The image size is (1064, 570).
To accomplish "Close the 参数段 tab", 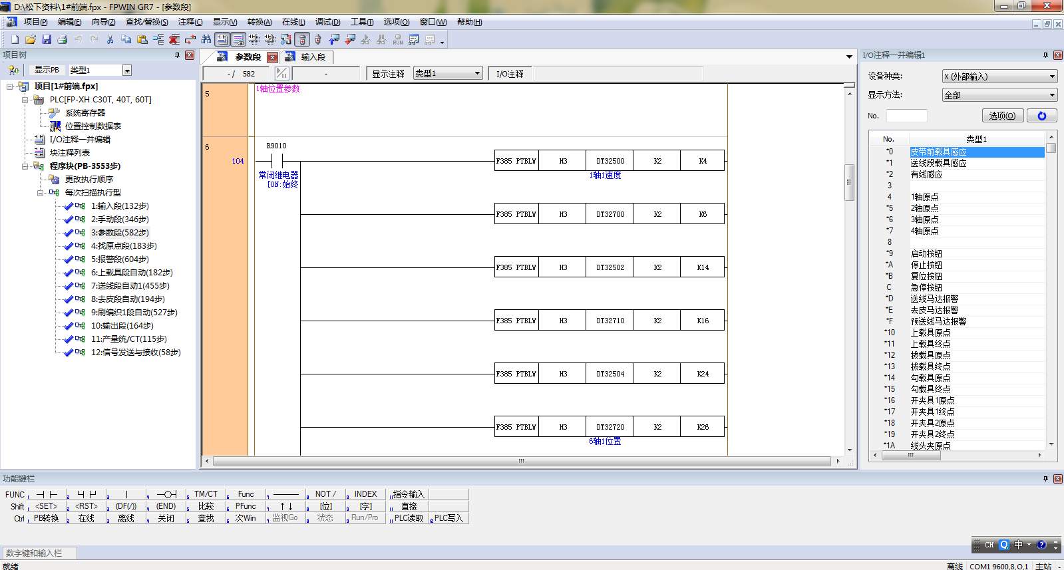I will [x=272, y=57].
